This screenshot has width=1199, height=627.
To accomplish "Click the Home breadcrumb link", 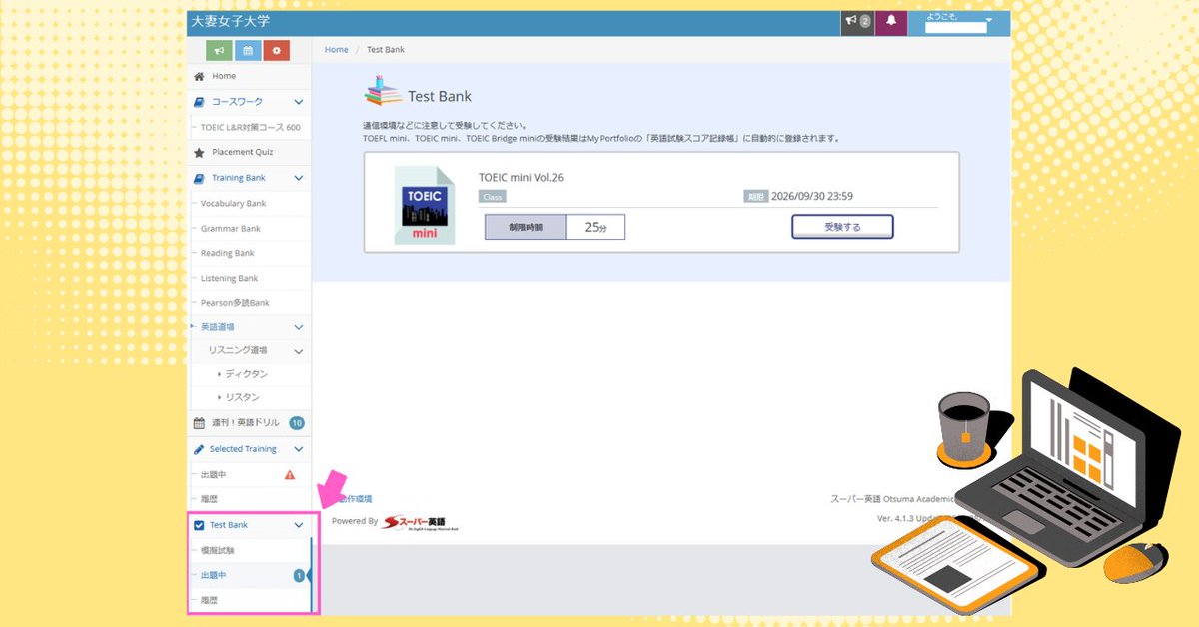I will [x=337, y=49].
